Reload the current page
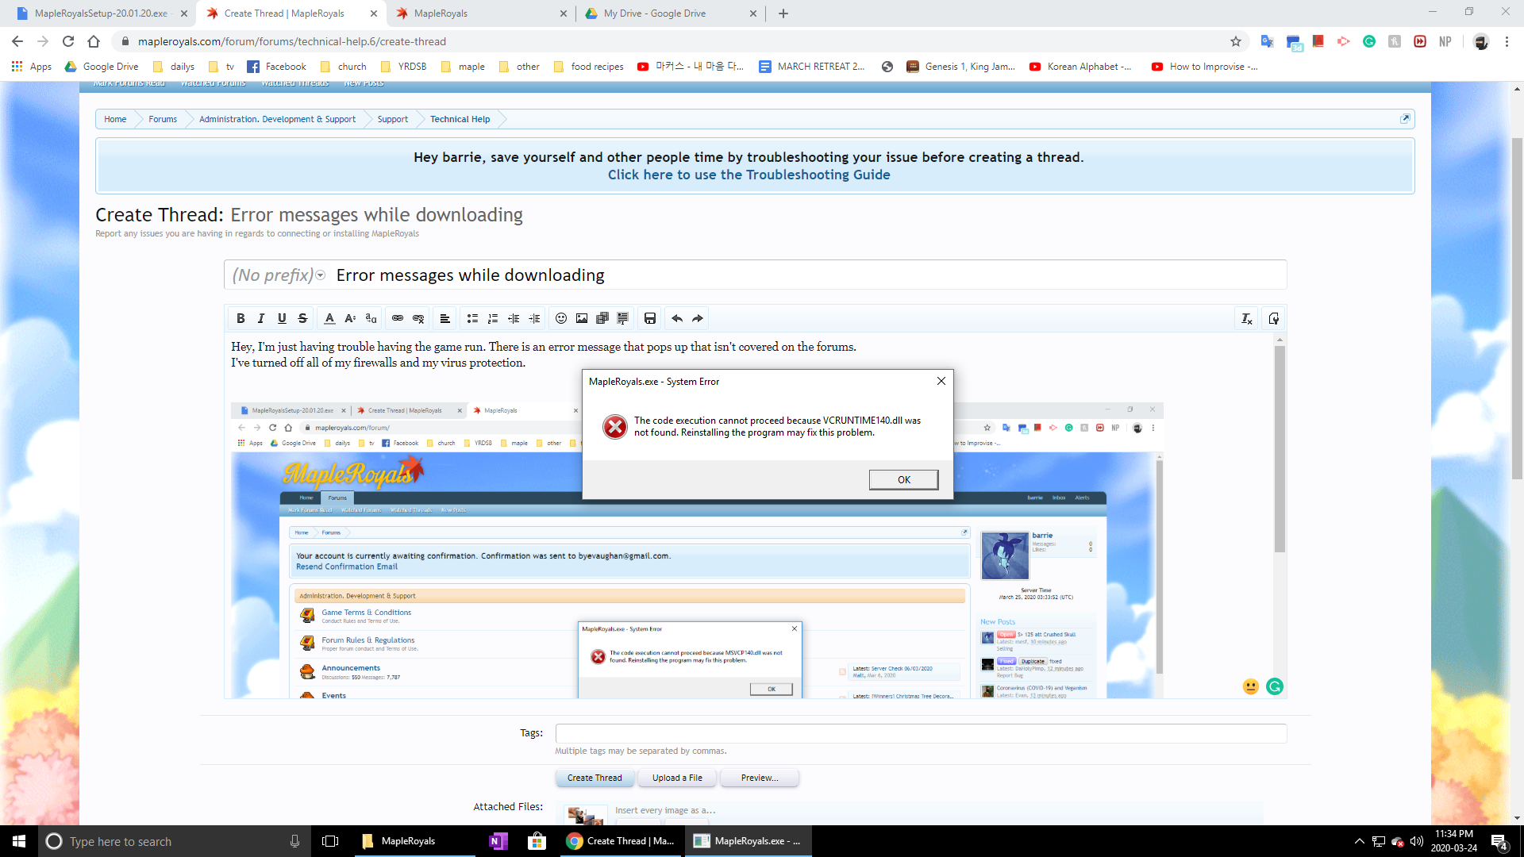The width and height of the screenshot is (1524, 857). pos(68,41)
